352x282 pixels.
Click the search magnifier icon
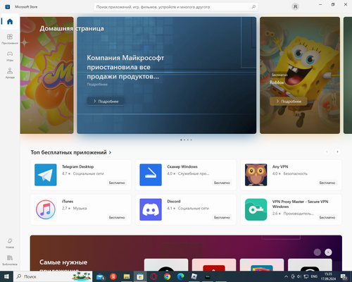(x=253, y=7)
